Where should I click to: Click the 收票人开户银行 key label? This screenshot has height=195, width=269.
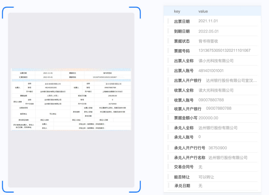point(188,109)
